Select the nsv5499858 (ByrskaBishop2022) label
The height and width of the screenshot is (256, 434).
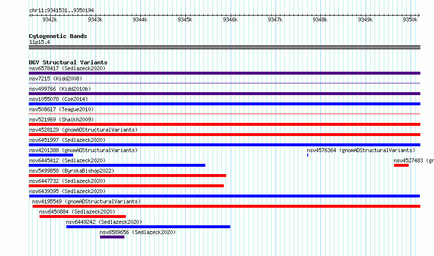point(72,171)
